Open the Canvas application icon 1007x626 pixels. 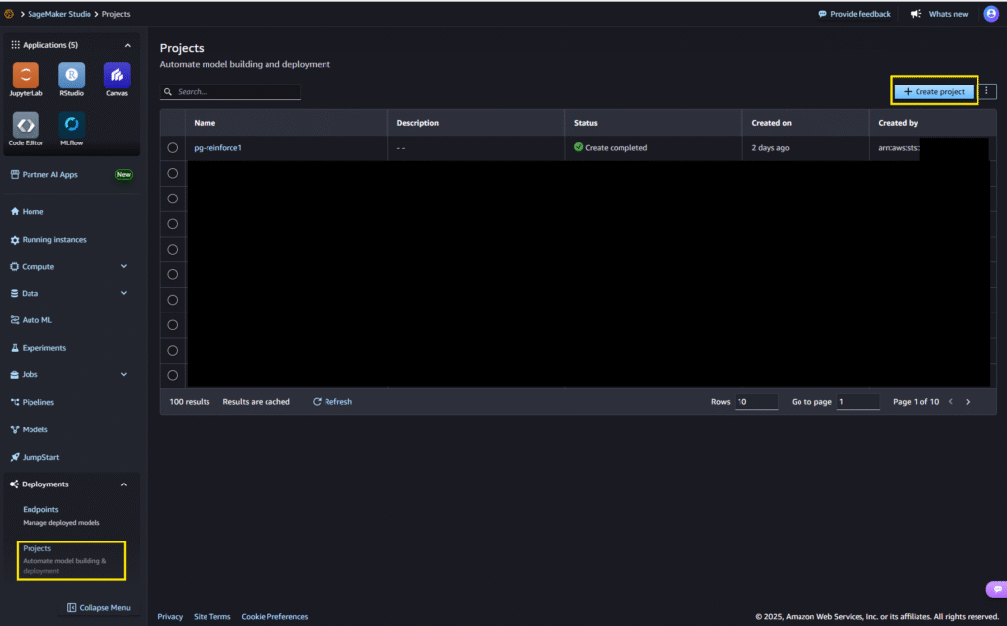[x=116, y=76]
